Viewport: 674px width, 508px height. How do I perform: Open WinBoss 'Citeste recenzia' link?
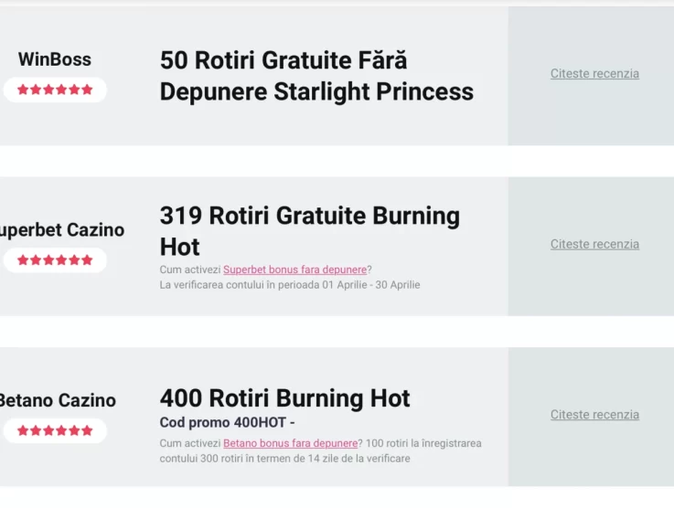[x=594, y=73]
